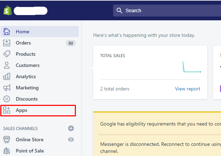Open the Apps section
The image size is (221, 156).
click(x=38, y=110)
